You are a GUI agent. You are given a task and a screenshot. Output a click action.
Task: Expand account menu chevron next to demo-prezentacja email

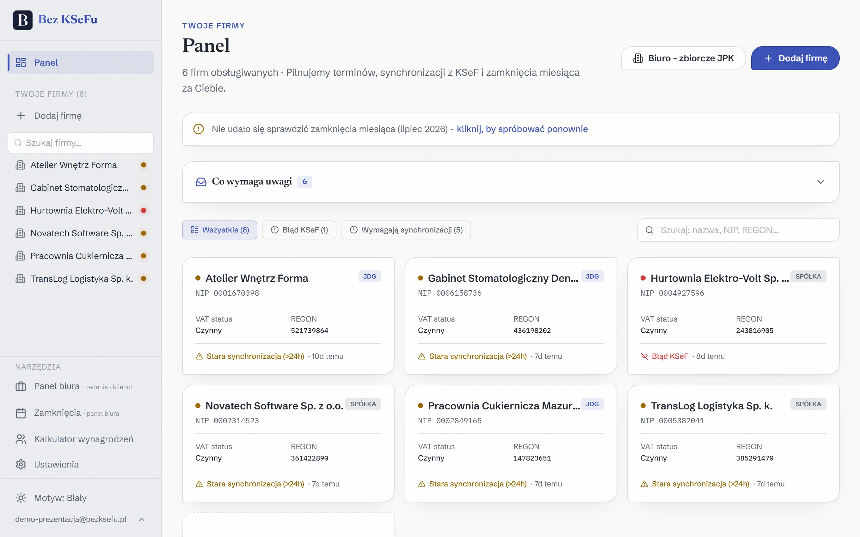coord(141,519)
